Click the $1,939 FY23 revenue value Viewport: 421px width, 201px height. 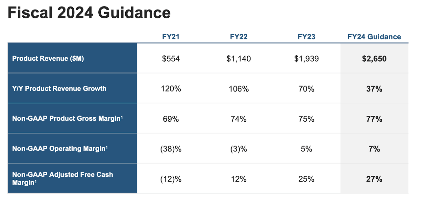(x=306, y=59)
